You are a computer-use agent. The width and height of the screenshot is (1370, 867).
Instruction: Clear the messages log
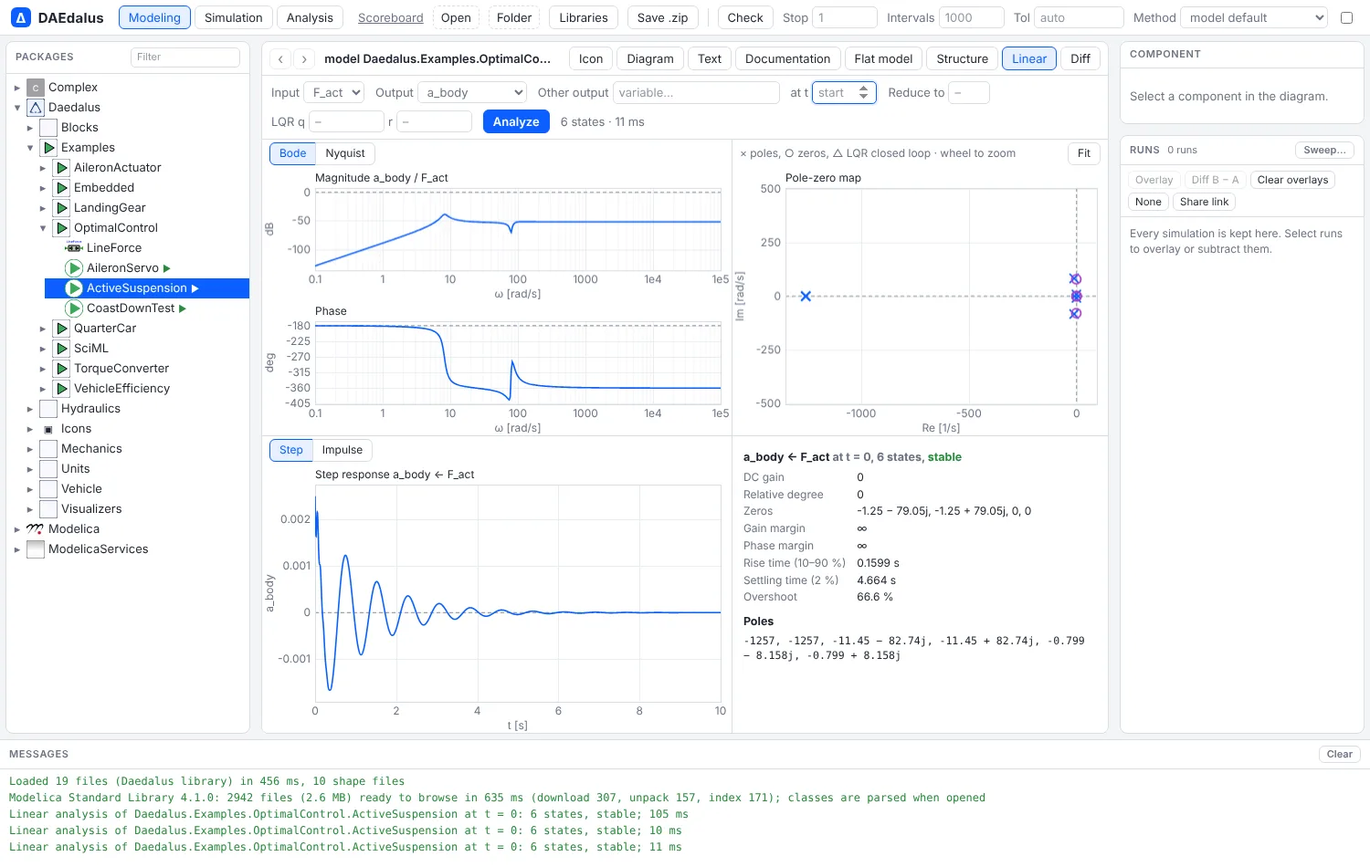coord(1340,754)
